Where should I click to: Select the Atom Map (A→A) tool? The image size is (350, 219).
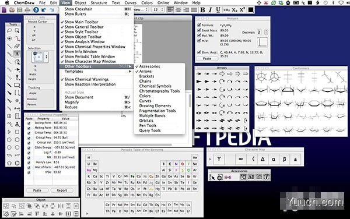(x=17, y=108)
